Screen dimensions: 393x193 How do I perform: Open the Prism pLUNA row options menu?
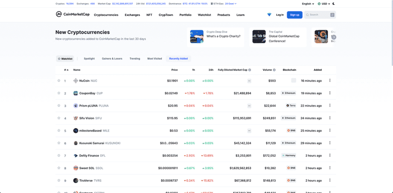coord(330,105)
